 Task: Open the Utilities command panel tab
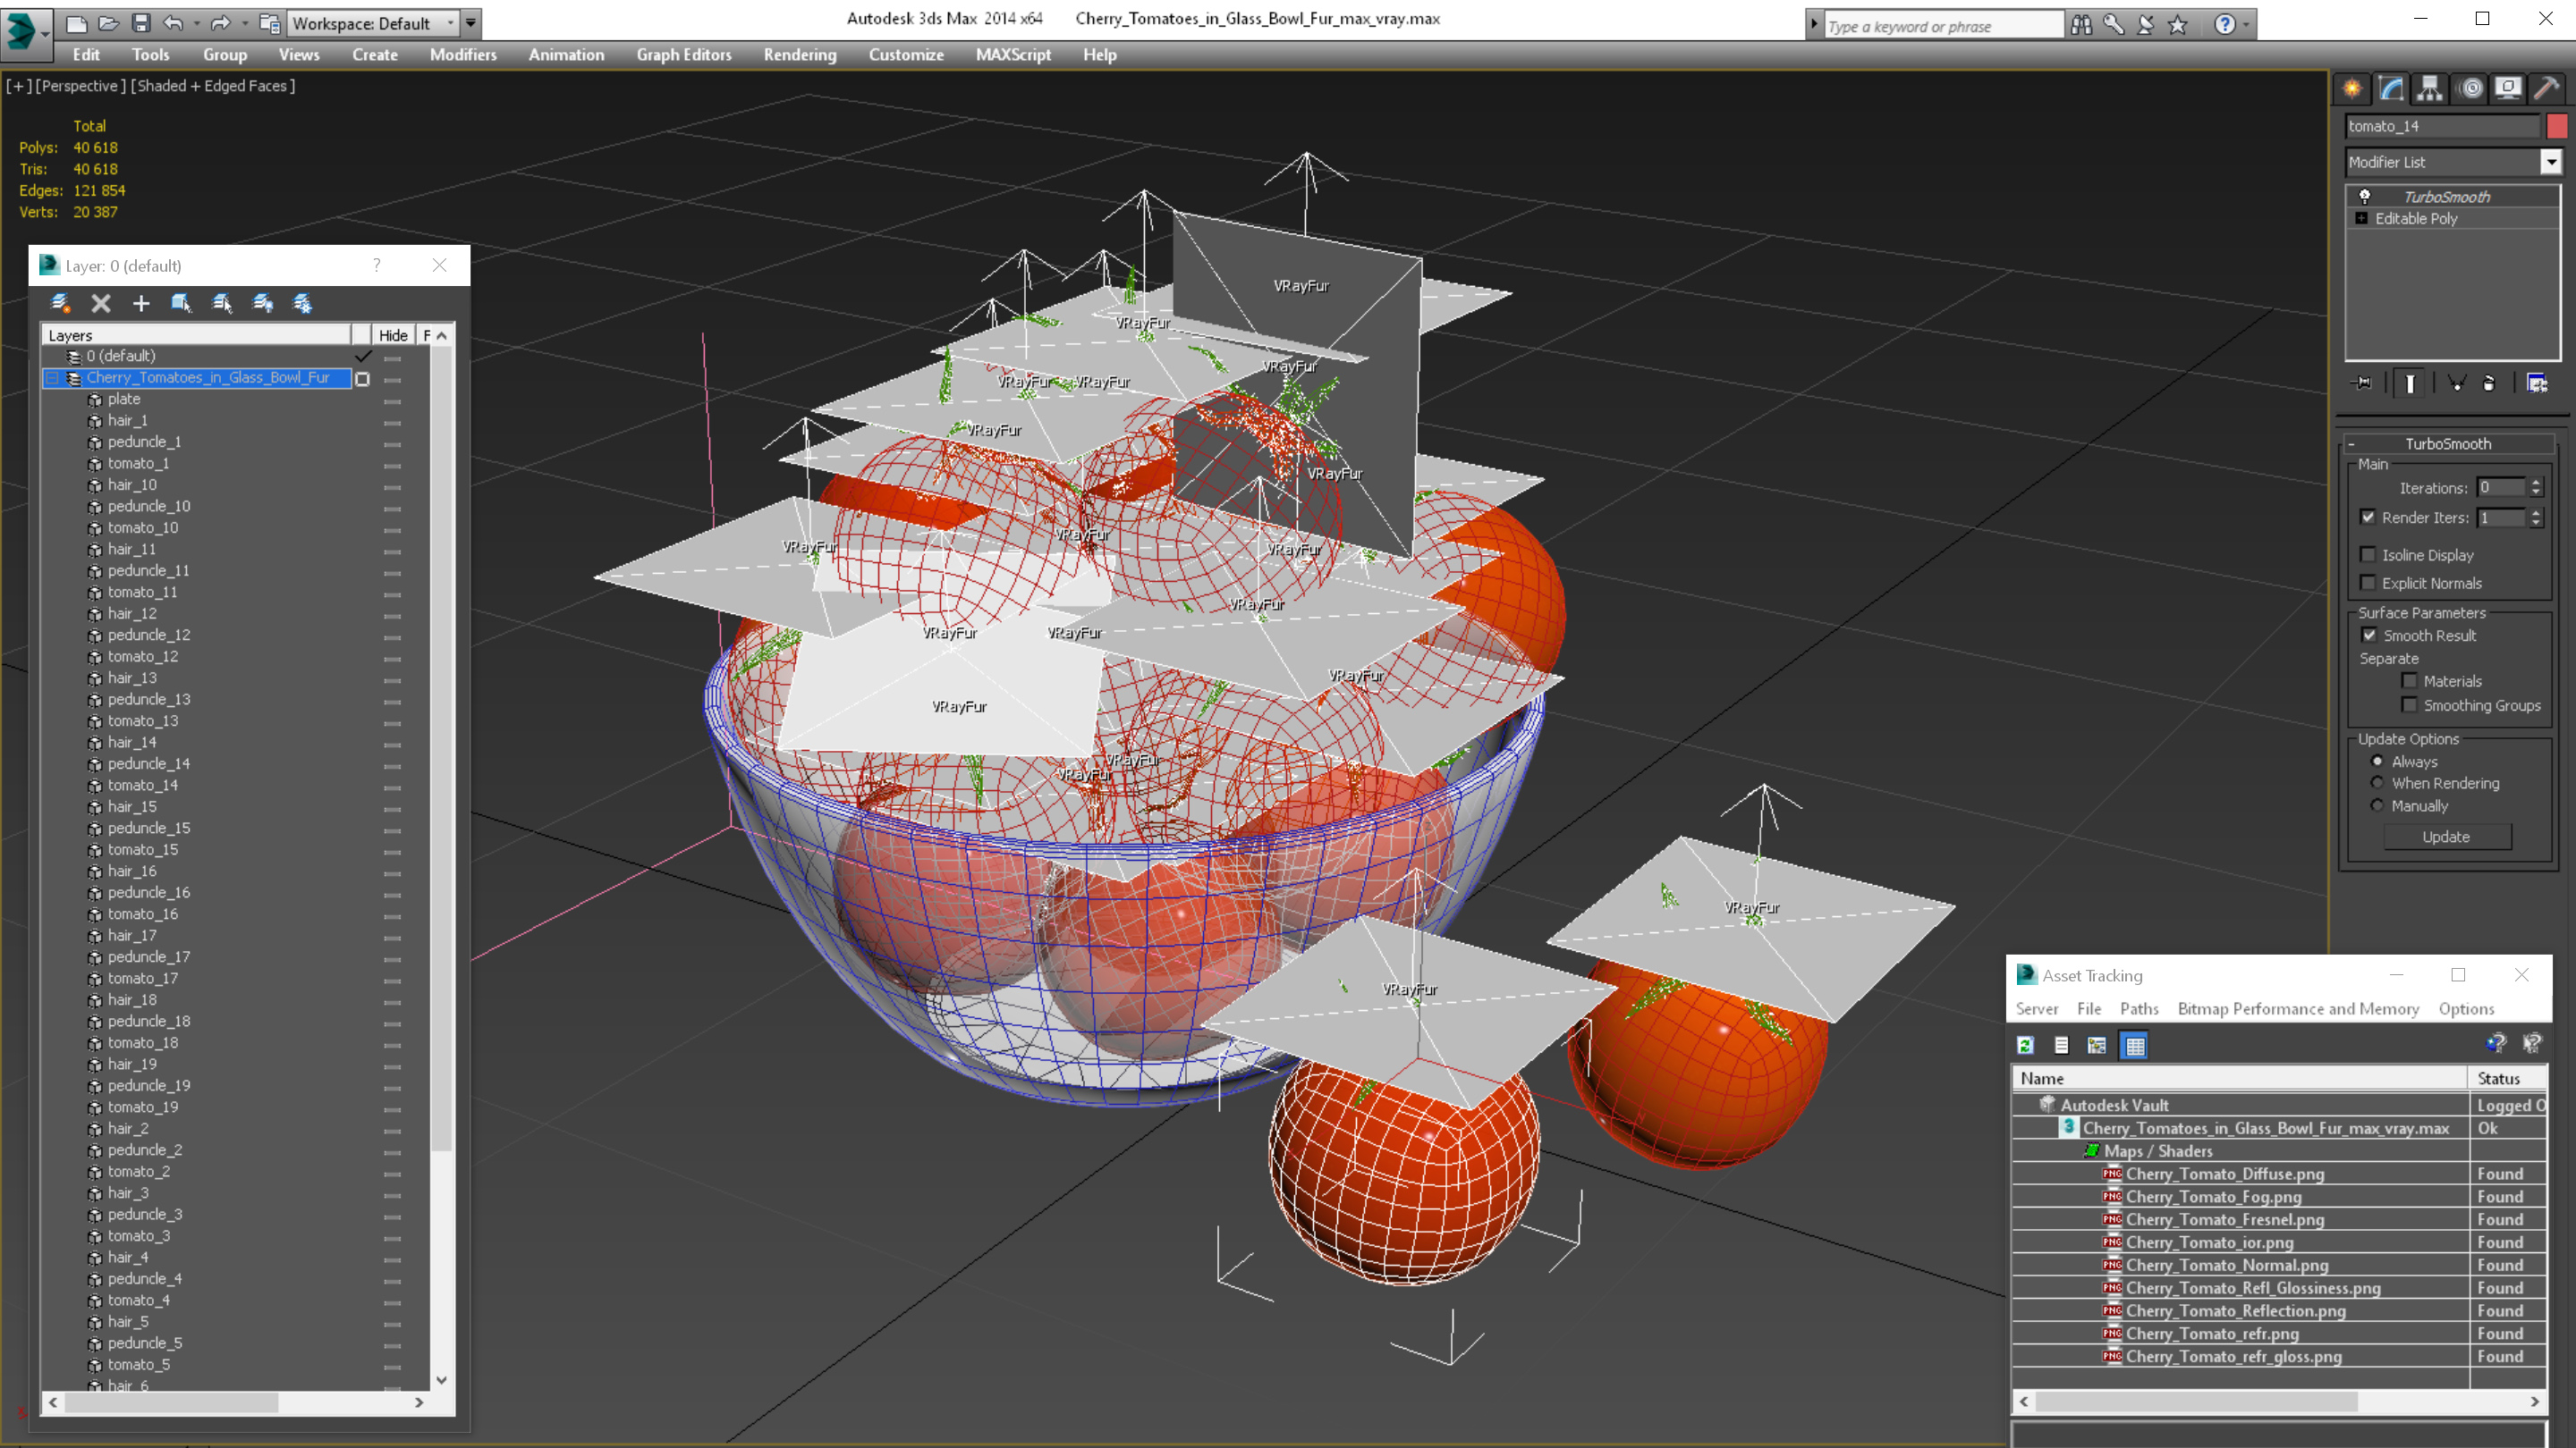2547,89
